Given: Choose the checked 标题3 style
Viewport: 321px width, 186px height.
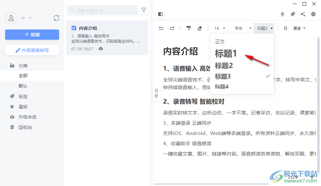Looking at the screenshot, I should tap(242, 76).
